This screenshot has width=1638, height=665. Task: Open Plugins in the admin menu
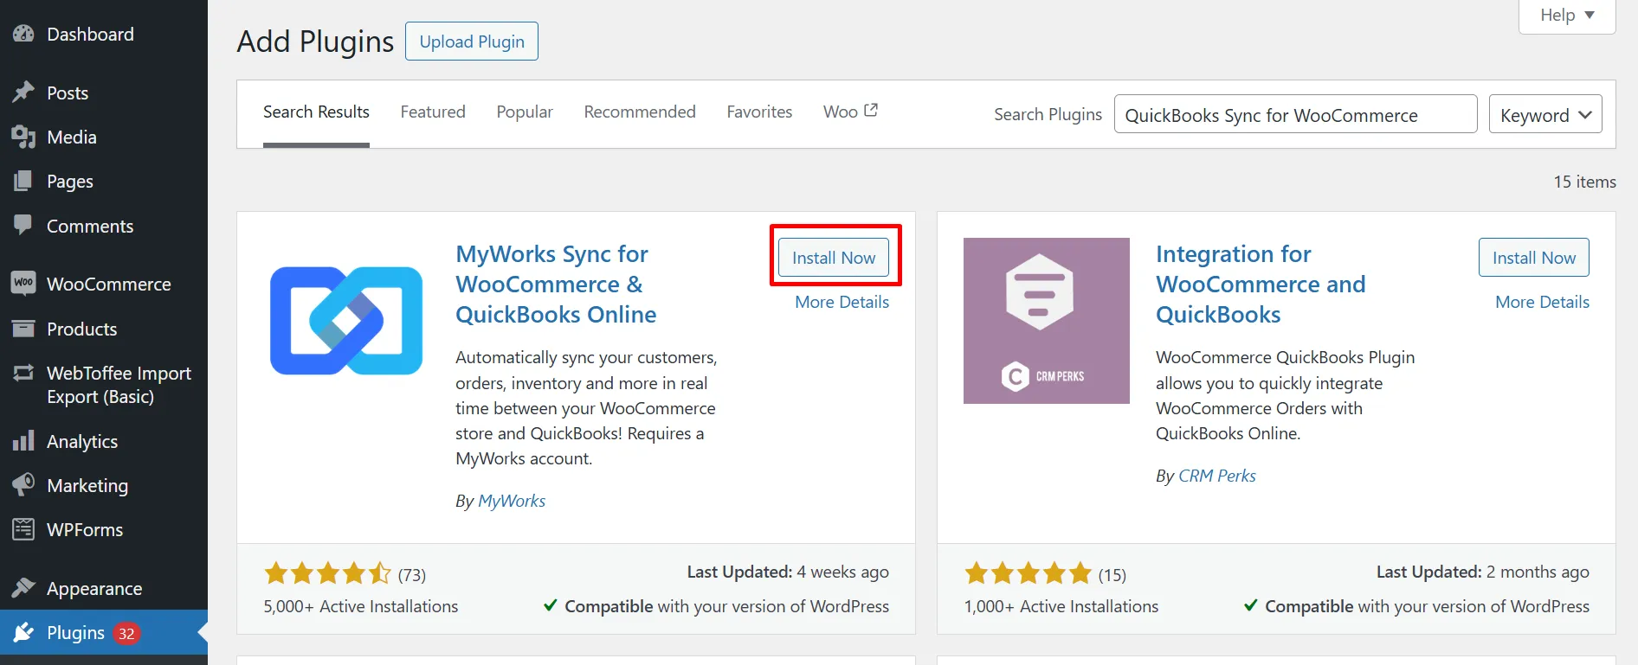click(76, 632)
